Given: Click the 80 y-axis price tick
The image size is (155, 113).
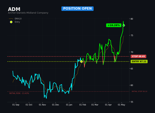Looking at the screenshot, I should click(132, 19).
